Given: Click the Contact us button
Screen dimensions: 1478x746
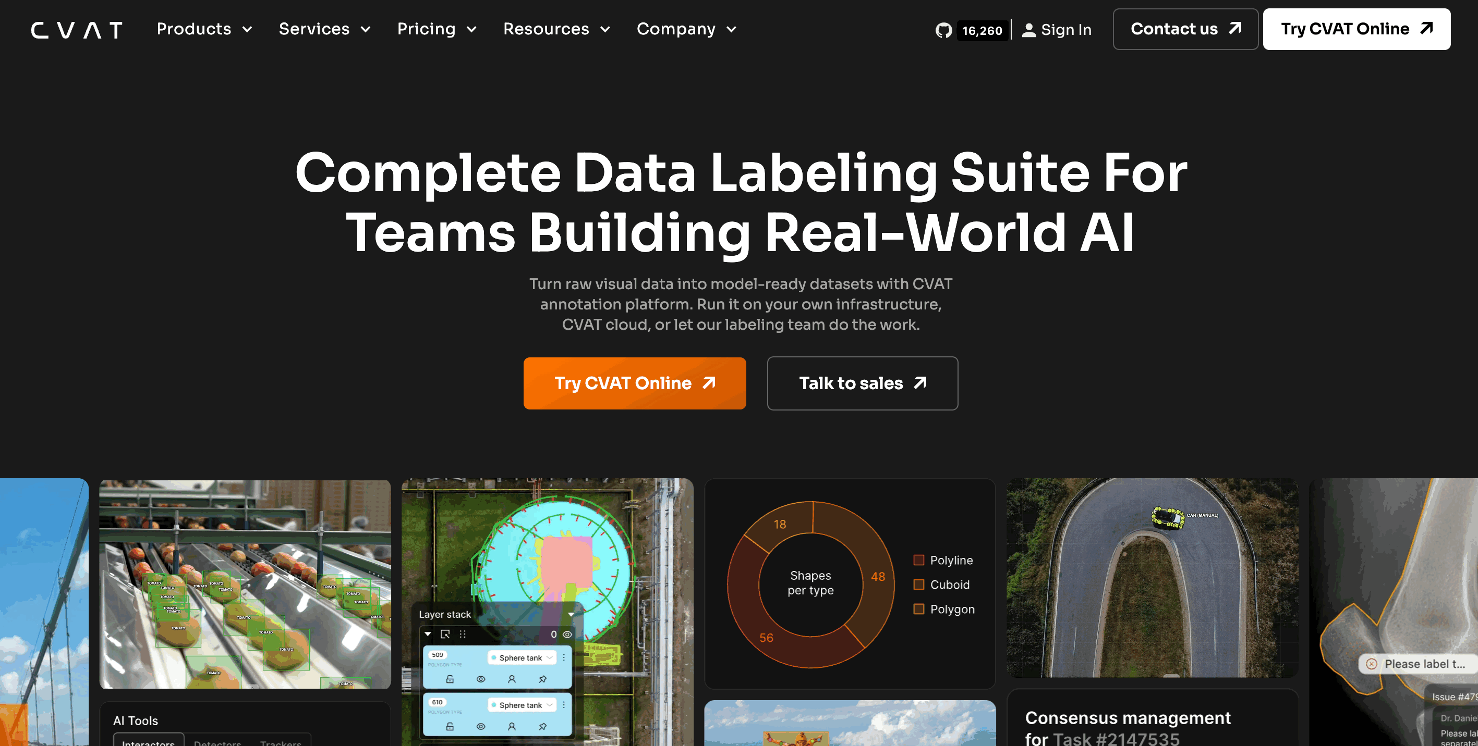Looking at the screenshot, I should tap(1185, 29).
